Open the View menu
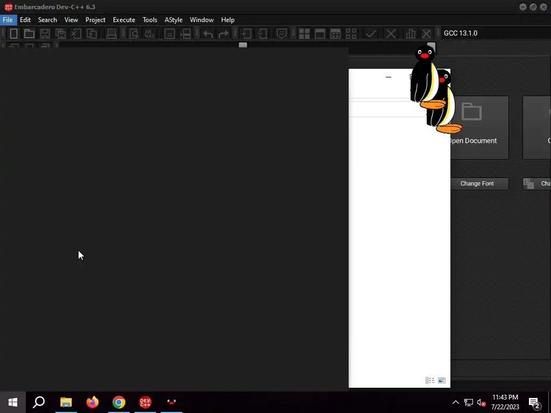This screenshot has width=551, height=413. (71, 20)
